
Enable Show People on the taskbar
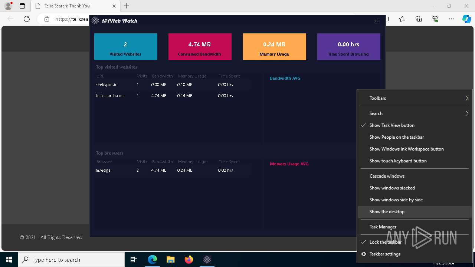coord(415,137)
